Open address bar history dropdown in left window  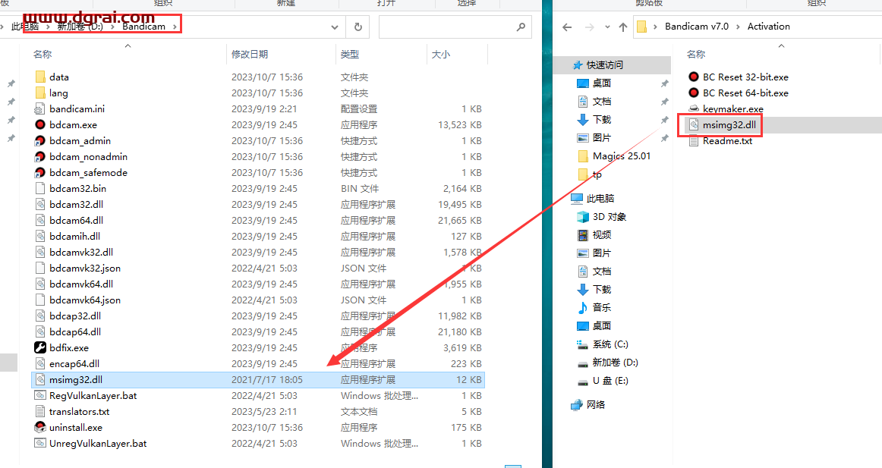click(335, 27)
